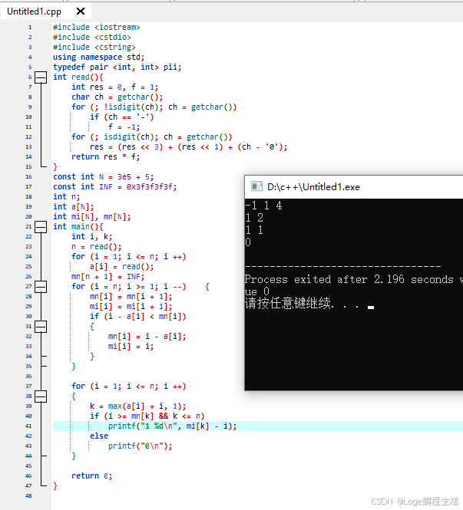Viewport: 463px width, 510px height.
Task: Click line number 41 in the gutter
Action: (28, 426)
